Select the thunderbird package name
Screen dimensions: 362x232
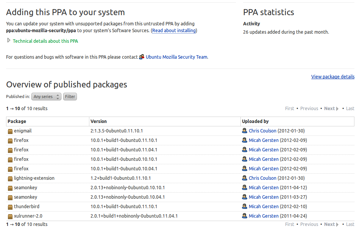[x=27, y=207]
